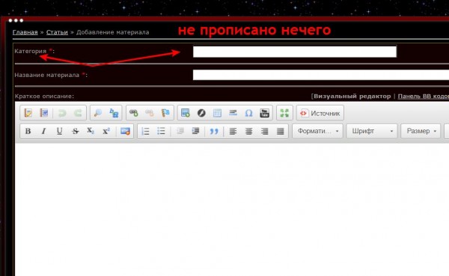Viewport: 449px width, 276px height.
Task: Toggle Strikethrough formatting
Action: [x=76, y=131]
